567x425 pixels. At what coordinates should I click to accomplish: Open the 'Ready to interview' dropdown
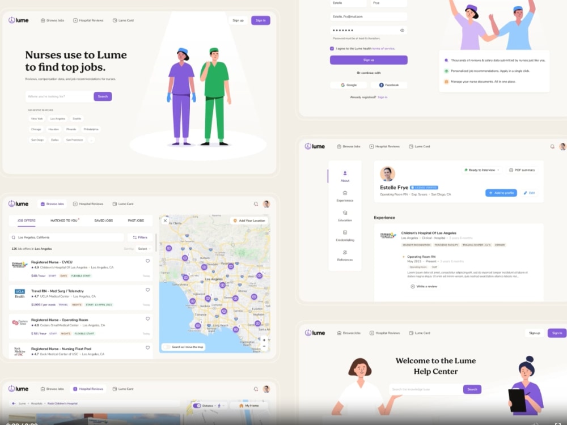pos(481,170)
